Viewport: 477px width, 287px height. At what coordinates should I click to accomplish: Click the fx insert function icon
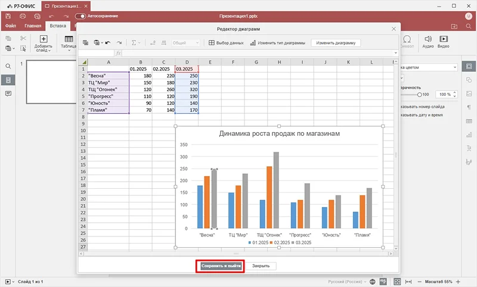coord(118,53)
